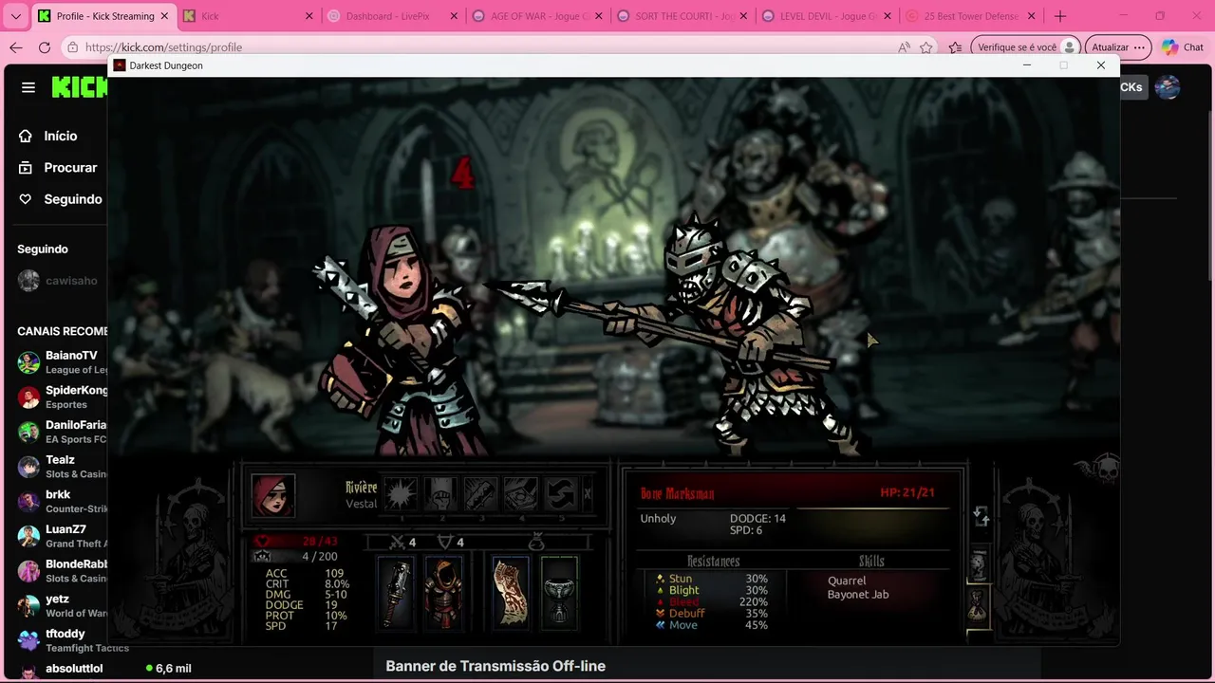Click the health bar showing 28/43
The image size is (1215, 683).
[297, 542]
